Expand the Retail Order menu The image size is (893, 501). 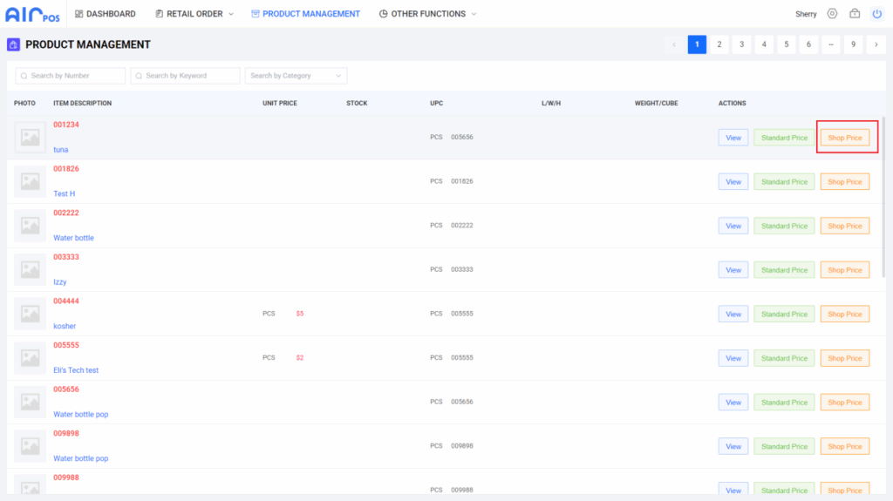(194, 14)
